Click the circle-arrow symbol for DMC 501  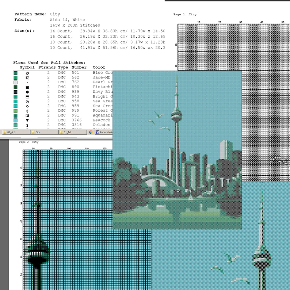tap(27, 73)
